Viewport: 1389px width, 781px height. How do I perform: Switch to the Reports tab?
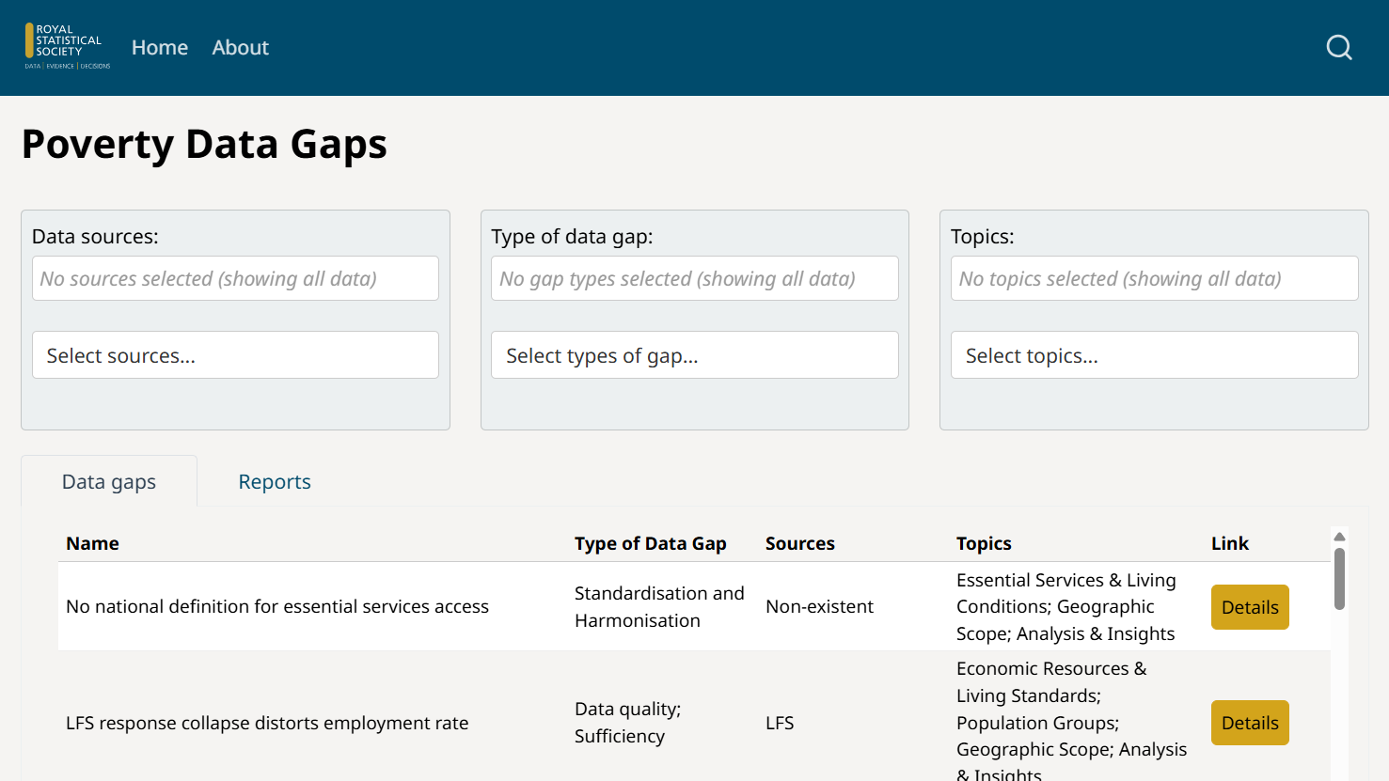click(x=275, y=482)
